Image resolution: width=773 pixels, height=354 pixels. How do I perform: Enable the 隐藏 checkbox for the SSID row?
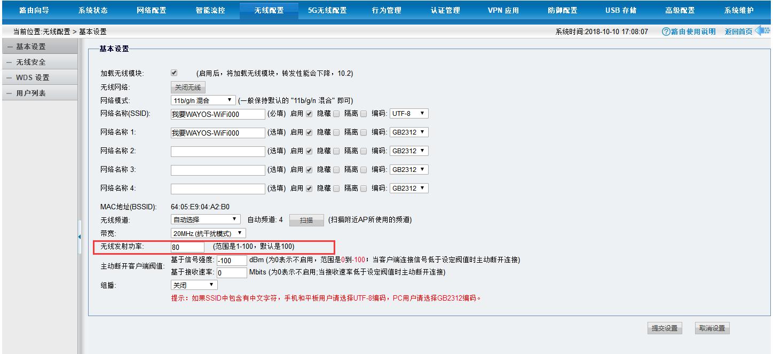[x=336, y=113]
